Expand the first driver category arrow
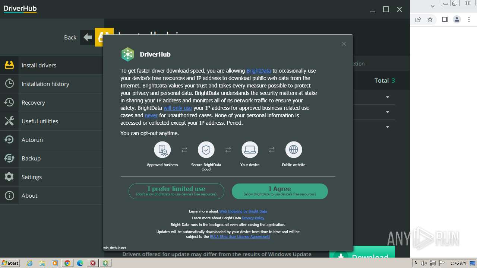 388,97
